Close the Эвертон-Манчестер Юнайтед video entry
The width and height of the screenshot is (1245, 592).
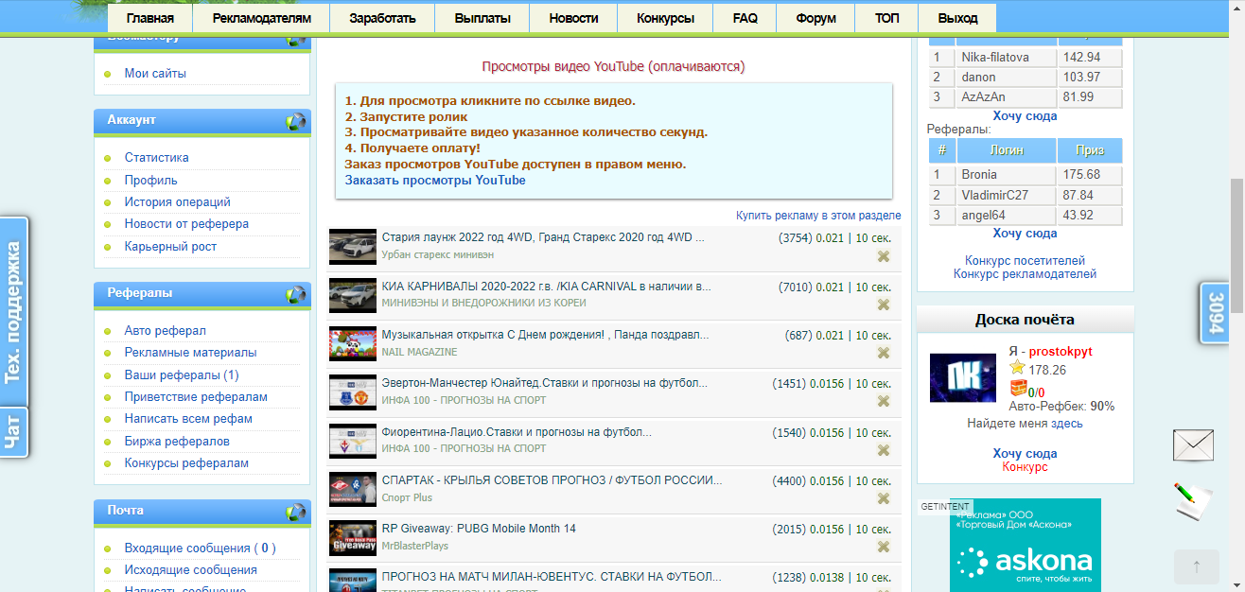click(884, 401)
